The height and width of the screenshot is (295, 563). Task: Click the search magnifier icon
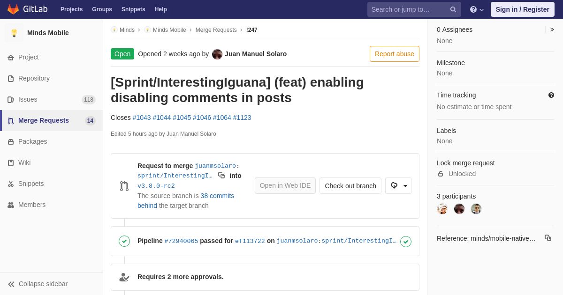tap(453, 9)
